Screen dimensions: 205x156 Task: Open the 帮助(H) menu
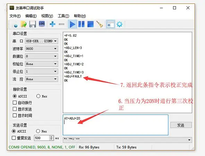(x=80, y=16)
